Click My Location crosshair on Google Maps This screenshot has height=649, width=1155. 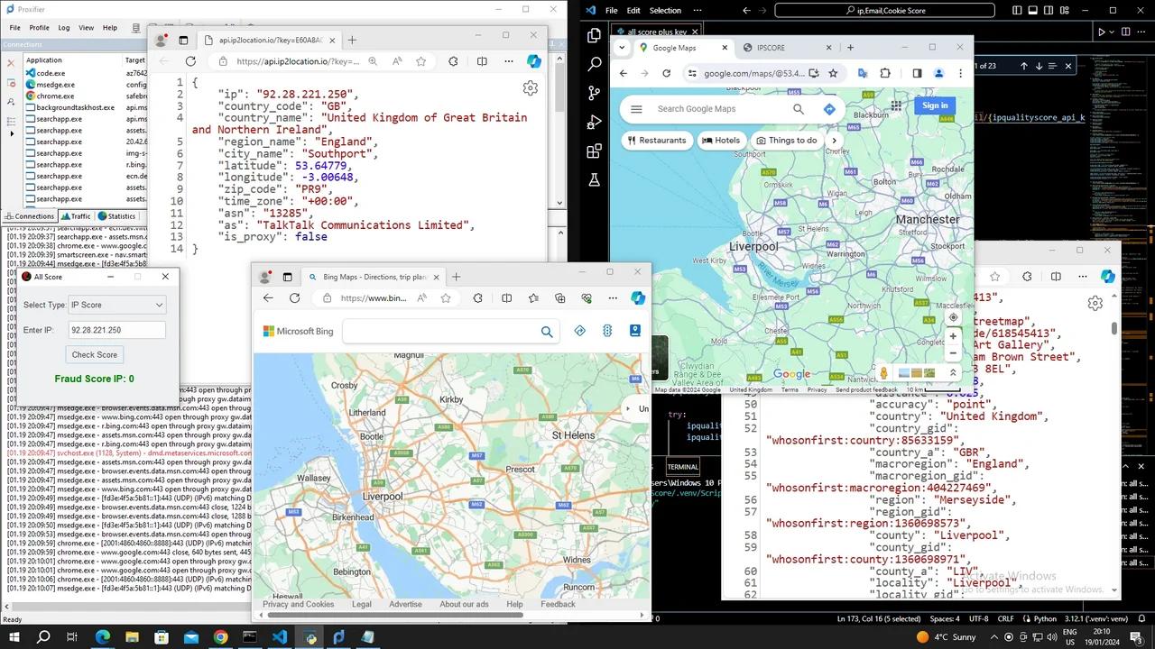[x=953, y=317]
